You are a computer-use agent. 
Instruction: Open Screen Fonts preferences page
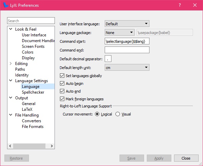point(33,46)
